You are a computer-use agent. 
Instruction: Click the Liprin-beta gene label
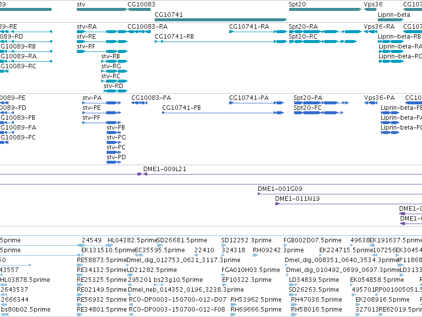394,15
